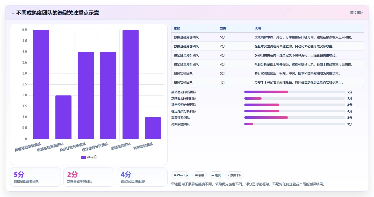
Task: Click the 指标值 legend label
Action: (92, 157)
